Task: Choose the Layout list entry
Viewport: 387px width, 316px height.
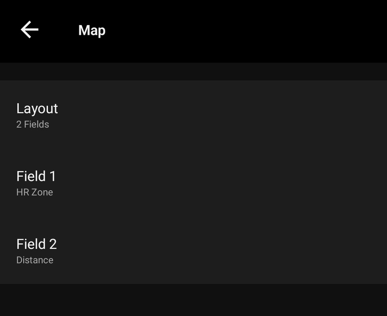Action: point(193,115)
